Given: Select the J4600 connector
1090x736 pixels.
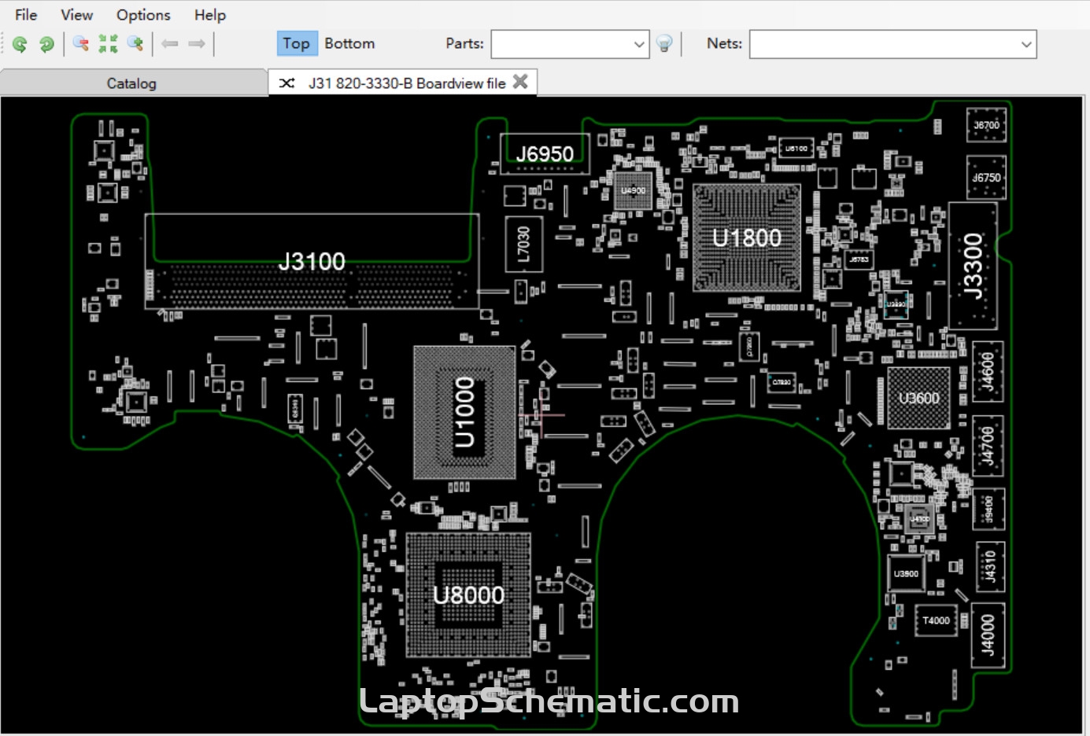Looking at the screenshot, I should (988, 370).
